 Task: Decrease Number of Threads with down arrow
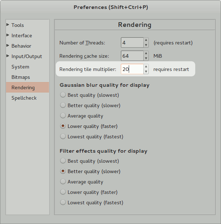pyautogui.click(x=146, y=45)
